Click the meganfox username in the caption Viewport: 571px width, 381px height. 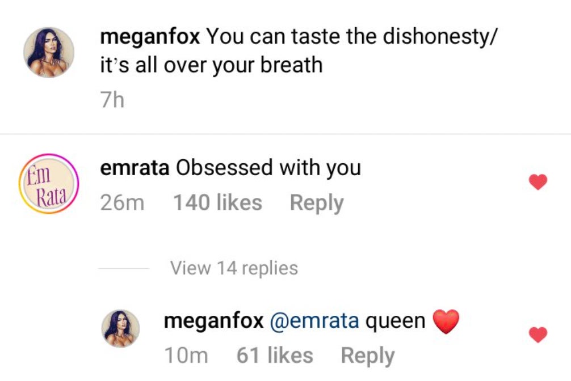[150, 37]
